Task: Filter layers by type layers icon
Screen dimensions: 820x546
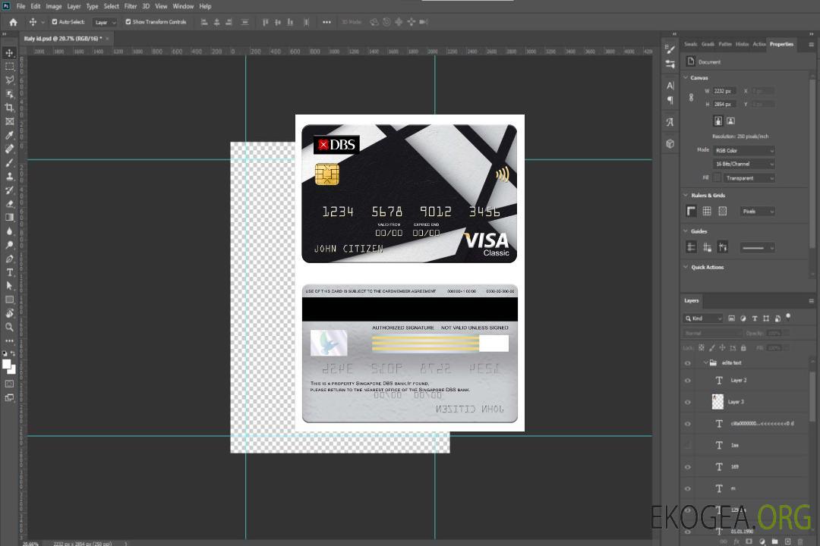Action: pyautogui.click(x=755, y=318)
